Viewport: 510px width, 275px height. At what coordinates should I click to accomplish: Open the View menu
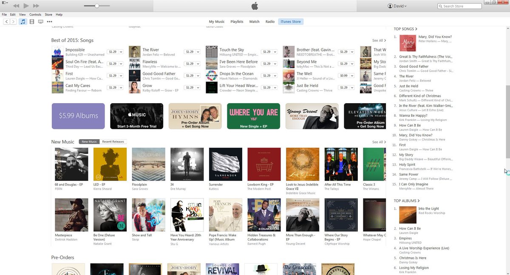(x=23, y=14)
